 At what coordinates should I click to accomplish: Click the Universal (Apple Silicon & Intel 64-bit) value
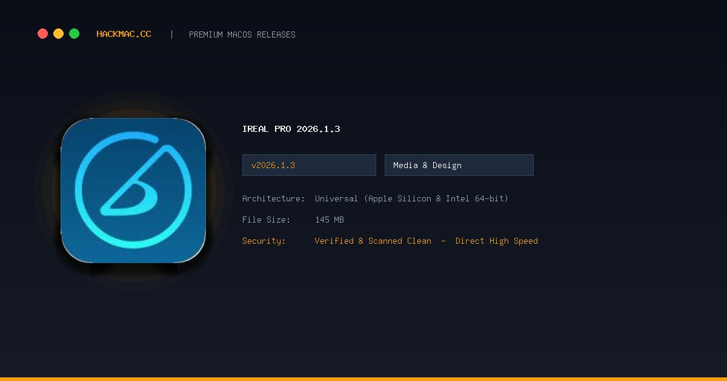click(411, 198)
